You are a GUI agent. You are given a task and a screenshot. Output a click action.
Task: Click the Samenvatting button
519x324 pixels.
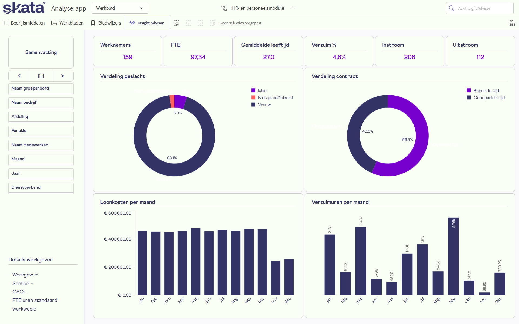(x=41, y=52)
